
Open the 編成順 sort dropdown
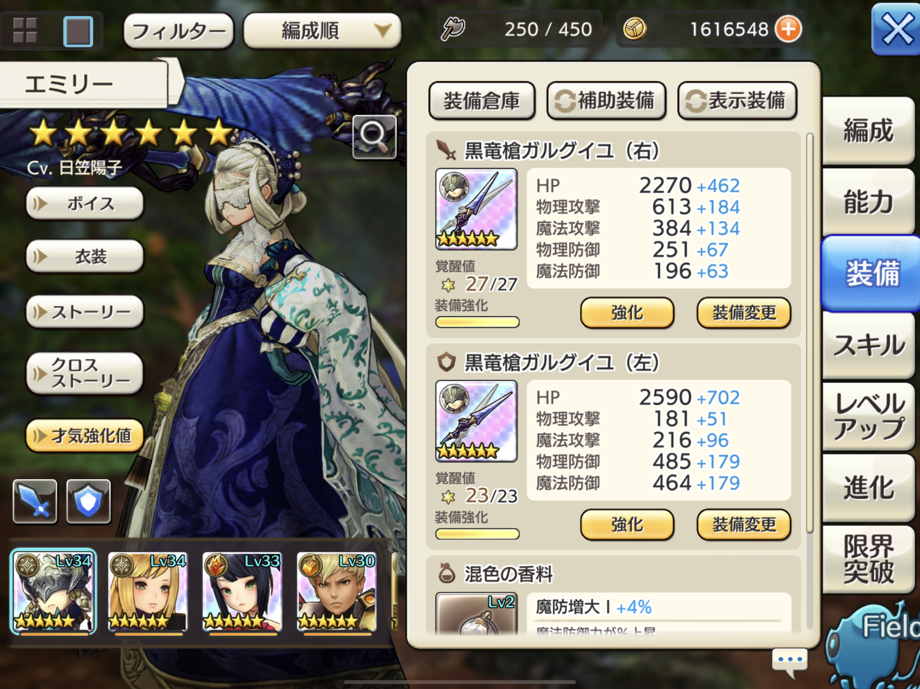[x=322, y=31]
